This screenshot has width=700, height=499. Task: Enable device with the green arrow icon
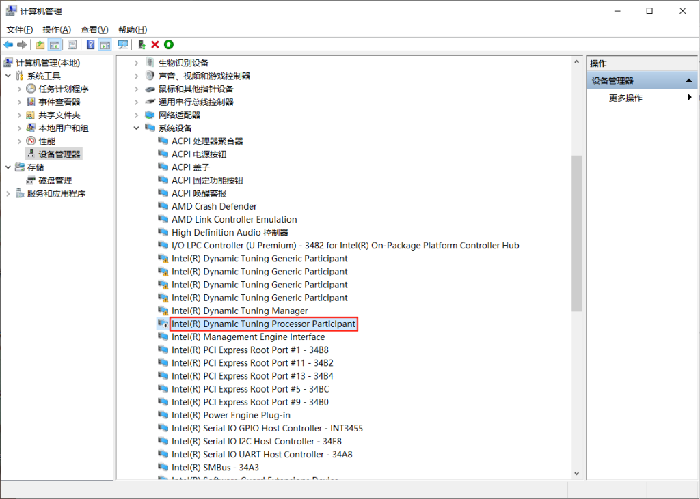pyautogui.click(x=168, y=45)
